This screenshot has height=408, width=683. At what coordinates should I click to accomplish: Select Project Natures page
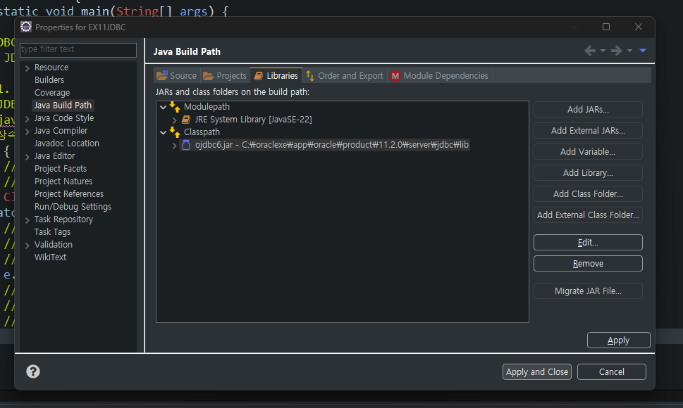point(63,181)
